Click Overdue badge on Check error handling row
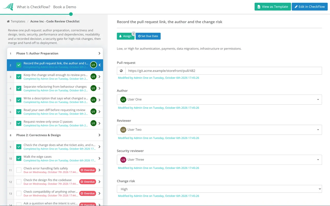Viewport: 330px width, 206px height. (x=88, y=170)
